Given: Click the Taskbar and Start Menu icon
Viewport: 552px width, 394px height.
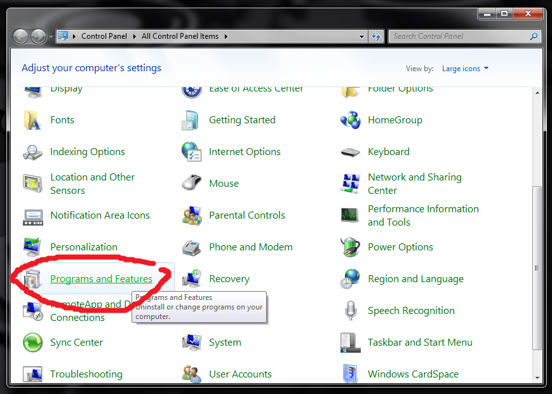Looking at the screenshot, I should (350, 343).
